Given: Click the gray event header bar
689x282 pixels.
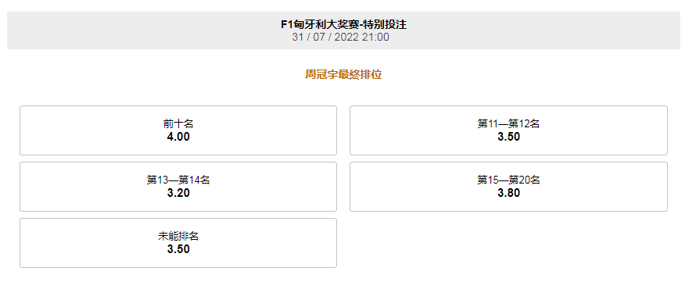Looking at the screenshot, I should coord(343,30).
